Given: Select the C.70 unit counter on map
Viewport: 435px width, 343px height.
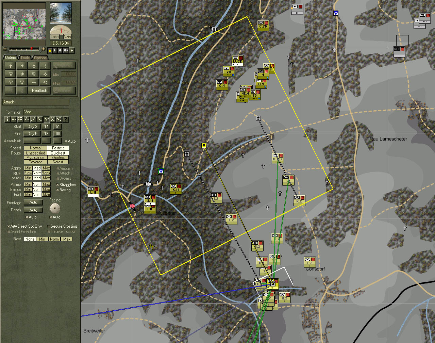Looking at the screenshot, I should [263, 26].
